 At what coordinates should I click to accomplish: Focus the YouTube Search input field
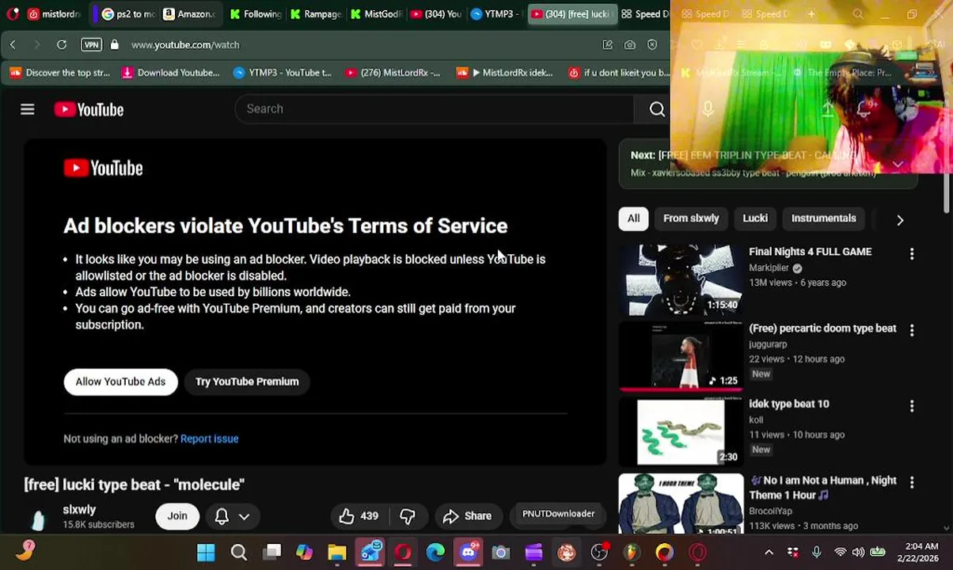[x=434, y=109]
